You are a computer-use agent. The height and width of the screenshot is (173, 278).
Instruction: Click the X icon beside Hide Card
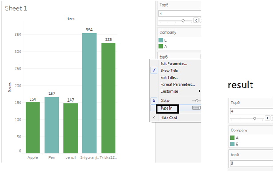tap(154, 118)
